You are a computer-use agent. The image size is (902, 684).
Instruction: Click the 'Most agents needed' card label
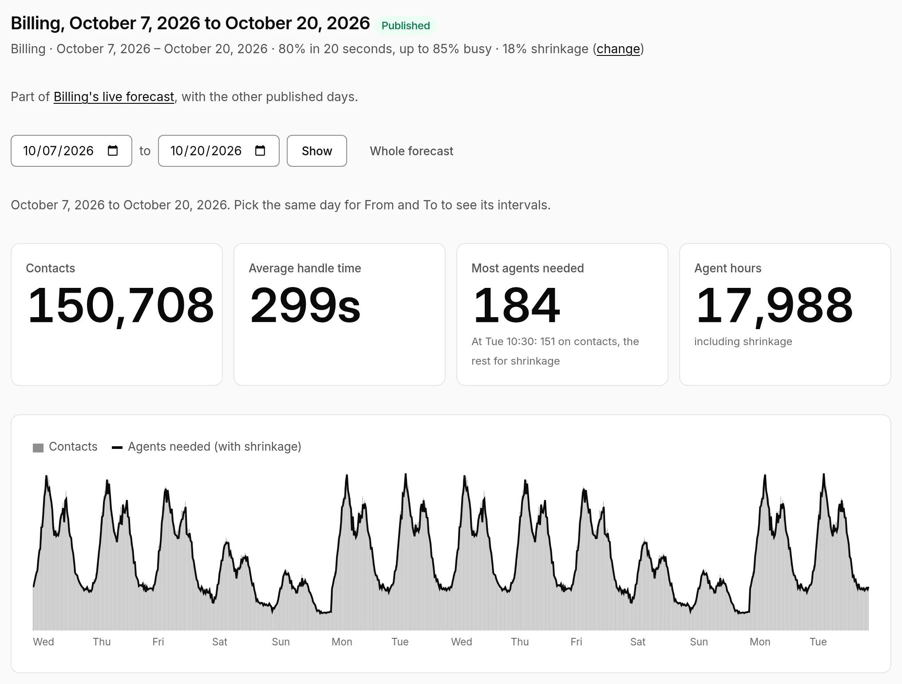[528, 268]
